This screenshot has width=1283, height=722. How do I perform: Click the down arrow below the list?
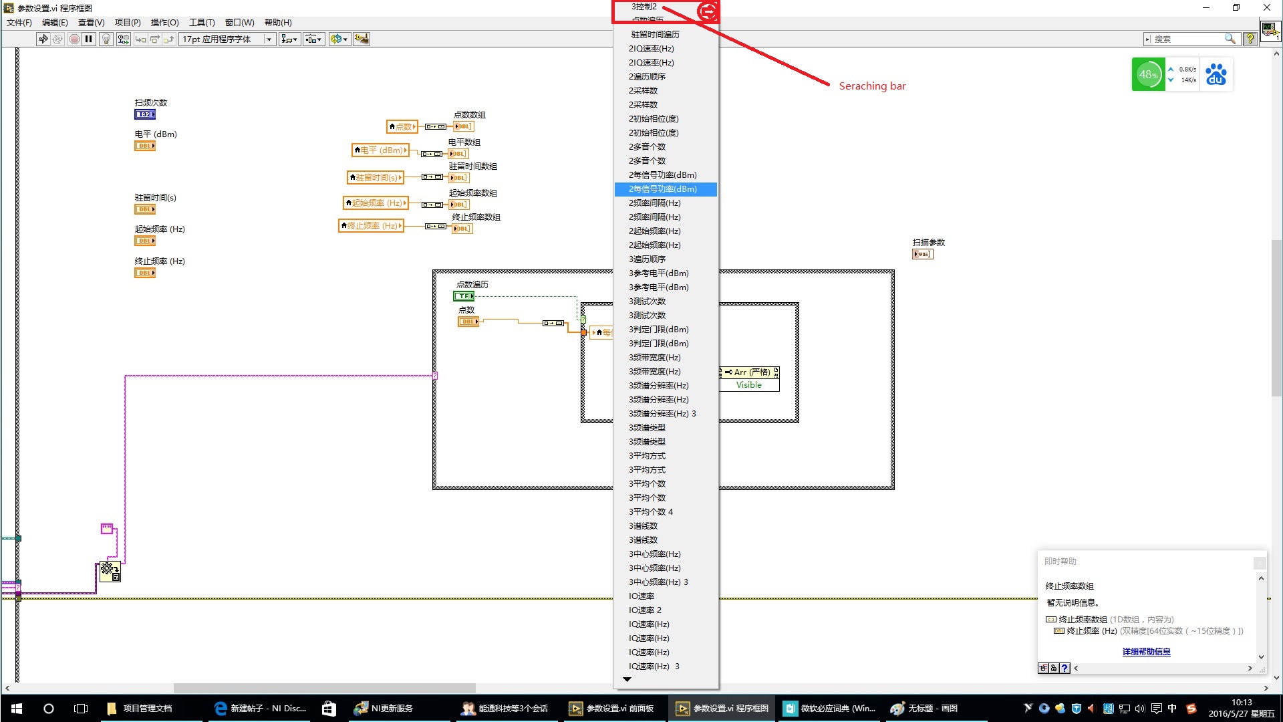tap(627, 679)
